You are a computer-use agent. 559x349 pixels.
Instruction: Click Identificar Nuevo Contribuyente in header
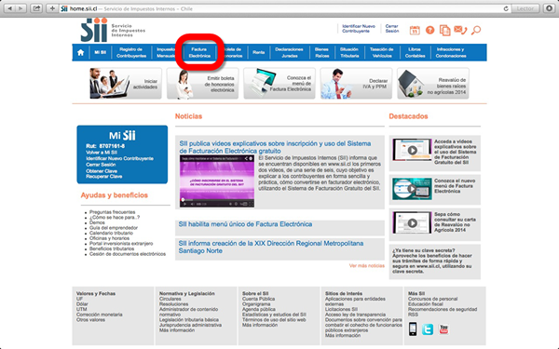click(x=359, y=29)
